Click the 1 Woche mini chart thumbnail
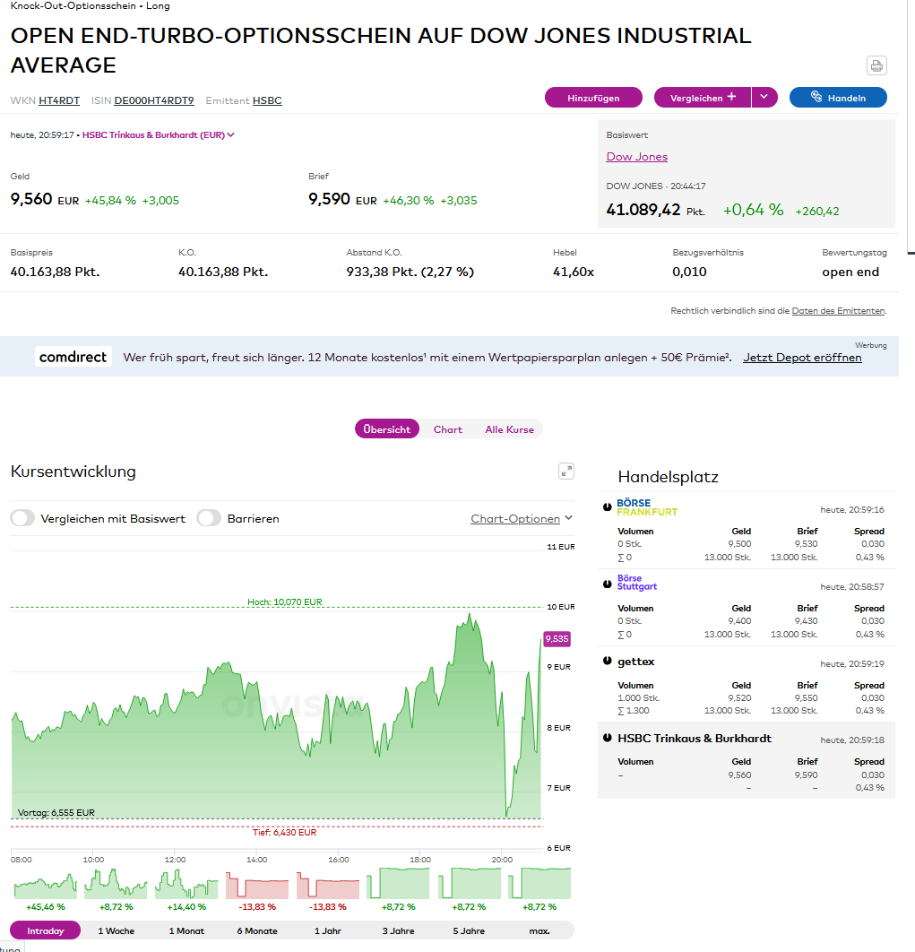 click(116, 883)
